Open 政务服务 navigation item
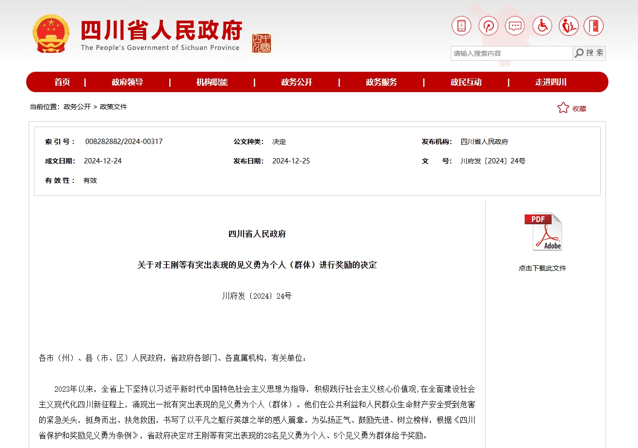 tap(381, 82)
